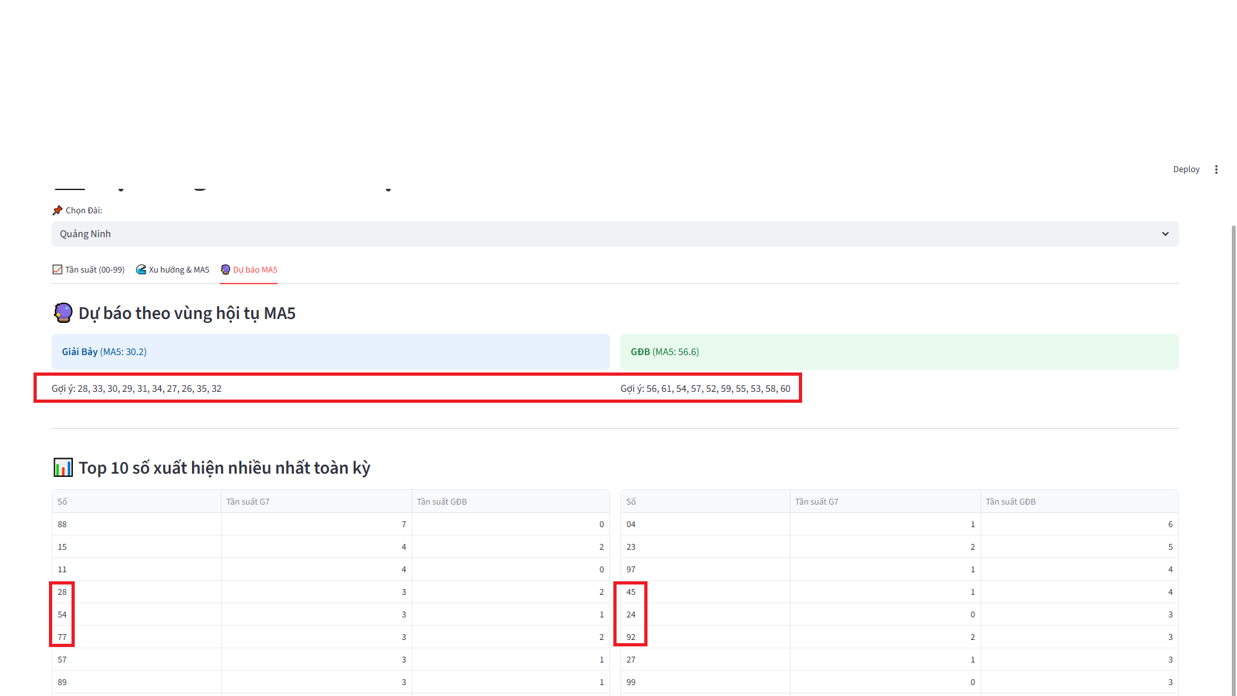Screen dimensions: 1237x696
Task: Click the Giải Bảy MA5 info box
Action: click(x=331, y=352)
